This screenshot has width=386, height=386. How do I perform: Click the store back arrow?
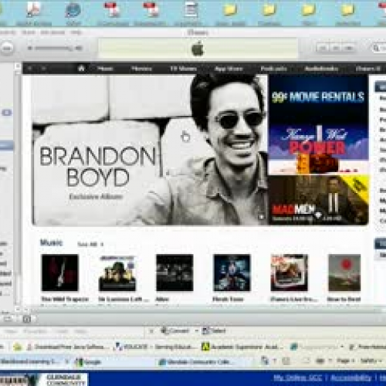[29, 69]
